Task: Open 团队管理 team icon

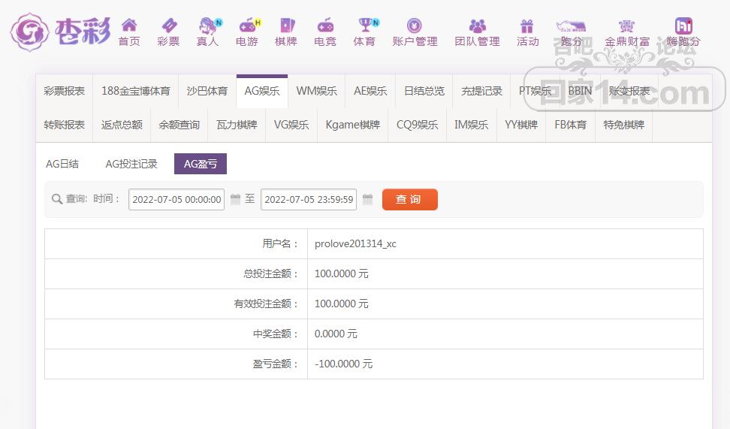Action: (477, 26)
